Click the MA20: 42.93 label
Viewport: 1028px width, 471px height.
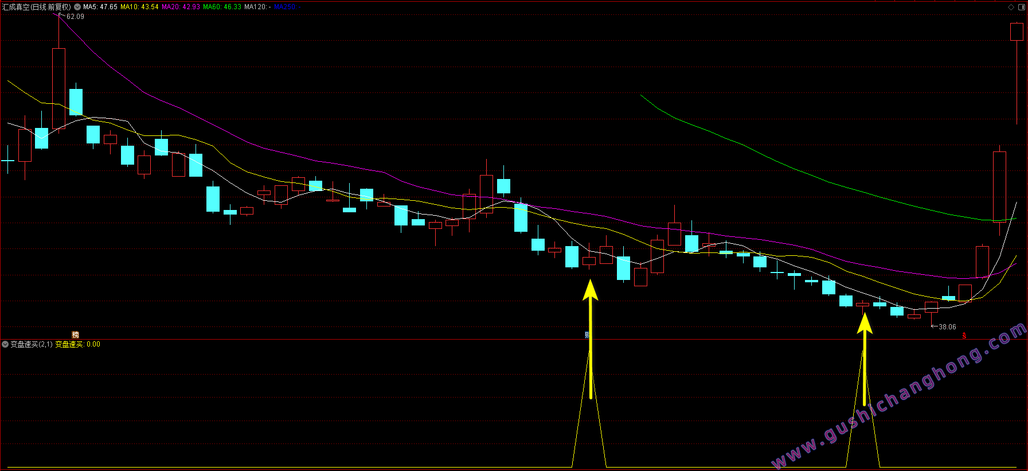[181, 7]
